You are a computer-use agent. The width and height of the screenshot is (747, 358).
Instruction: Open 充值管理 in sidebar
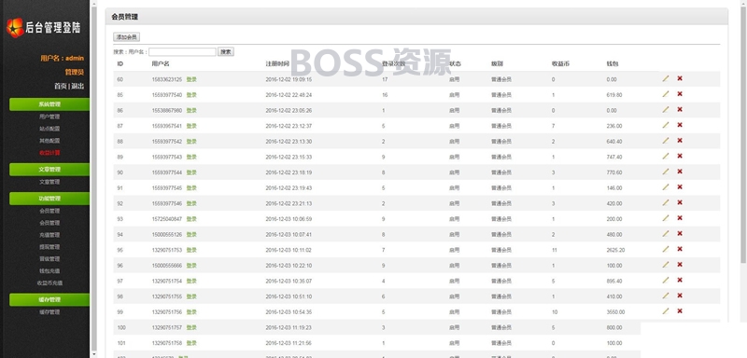point(49,235)
